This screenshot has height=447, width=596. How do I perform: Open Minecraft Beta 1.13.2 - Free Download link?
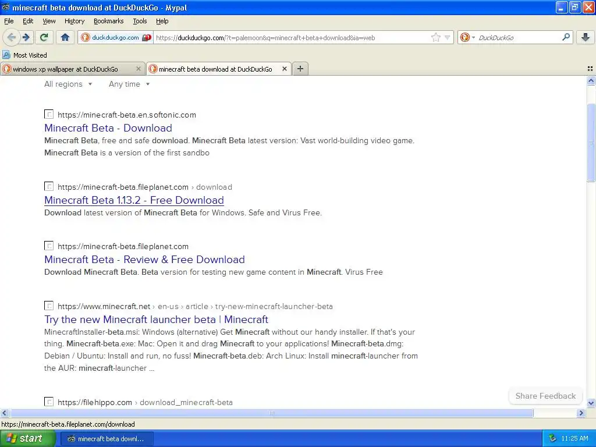click(134, 200)
